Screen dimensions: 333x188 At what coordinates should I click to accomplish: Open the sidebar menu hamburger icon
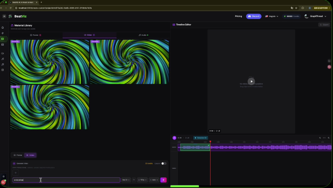point(4,16)
